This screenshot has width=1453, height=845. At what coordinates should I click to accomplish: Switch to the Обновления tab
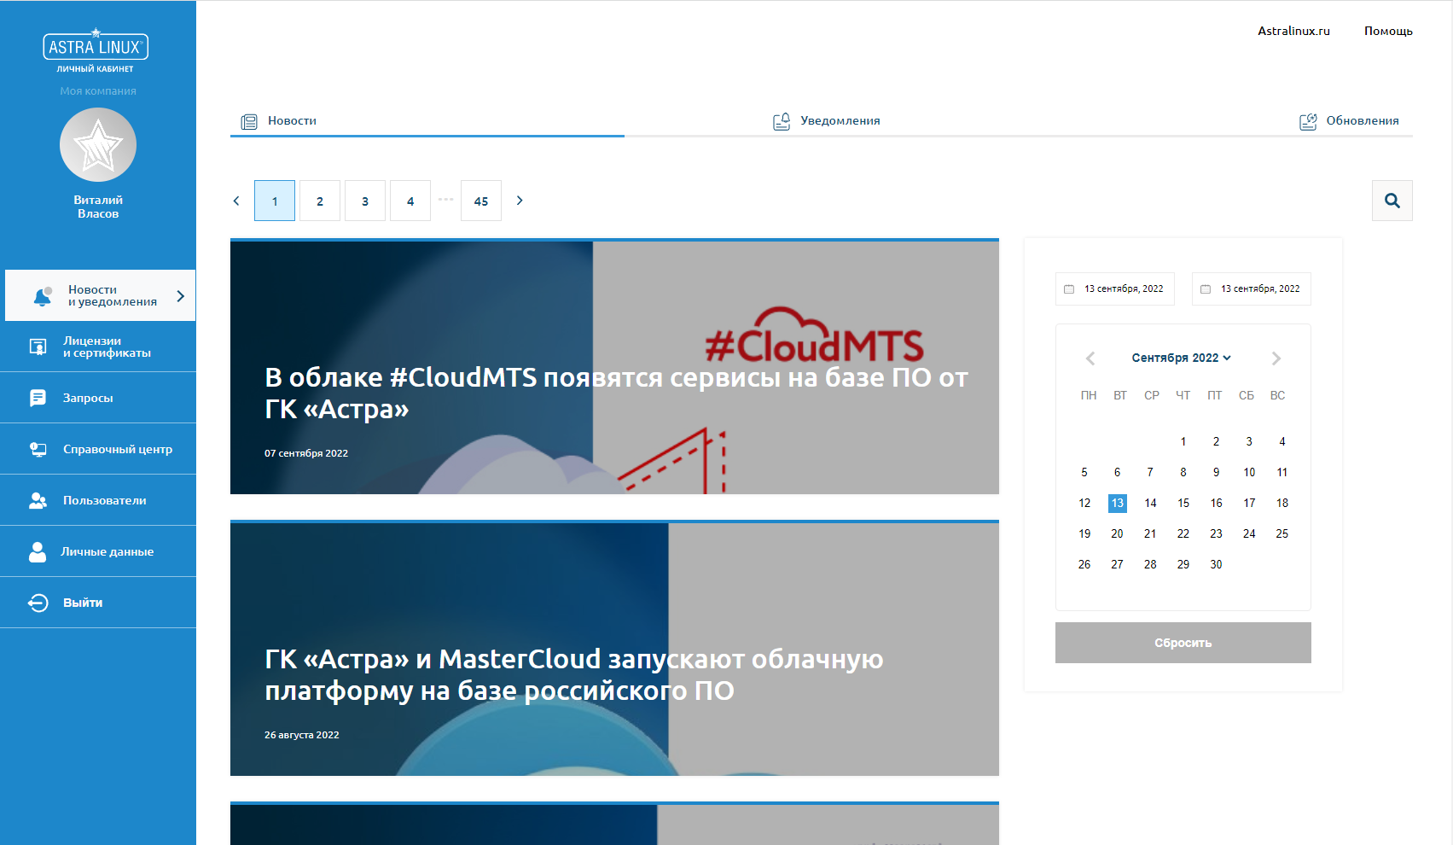pyautogui.click(x=1349, y=121)
